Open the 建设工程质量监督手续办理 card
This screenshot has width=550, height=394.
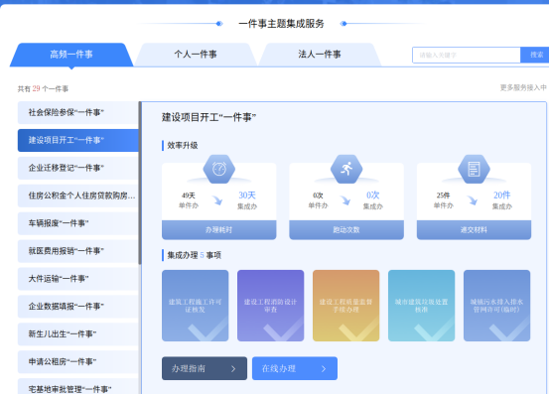[x=345, y=306]
